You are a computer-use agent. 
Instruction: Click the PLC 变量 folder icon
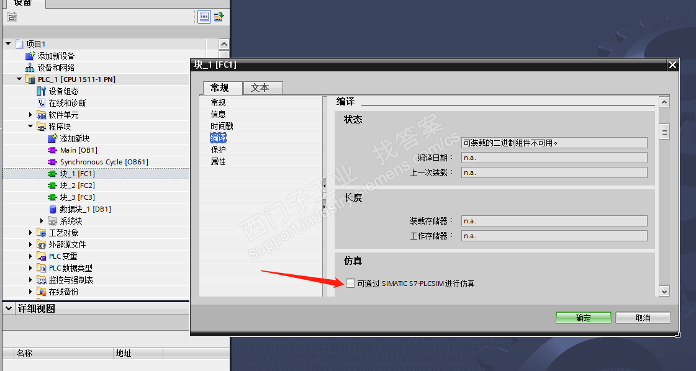[x=41, y=256]
